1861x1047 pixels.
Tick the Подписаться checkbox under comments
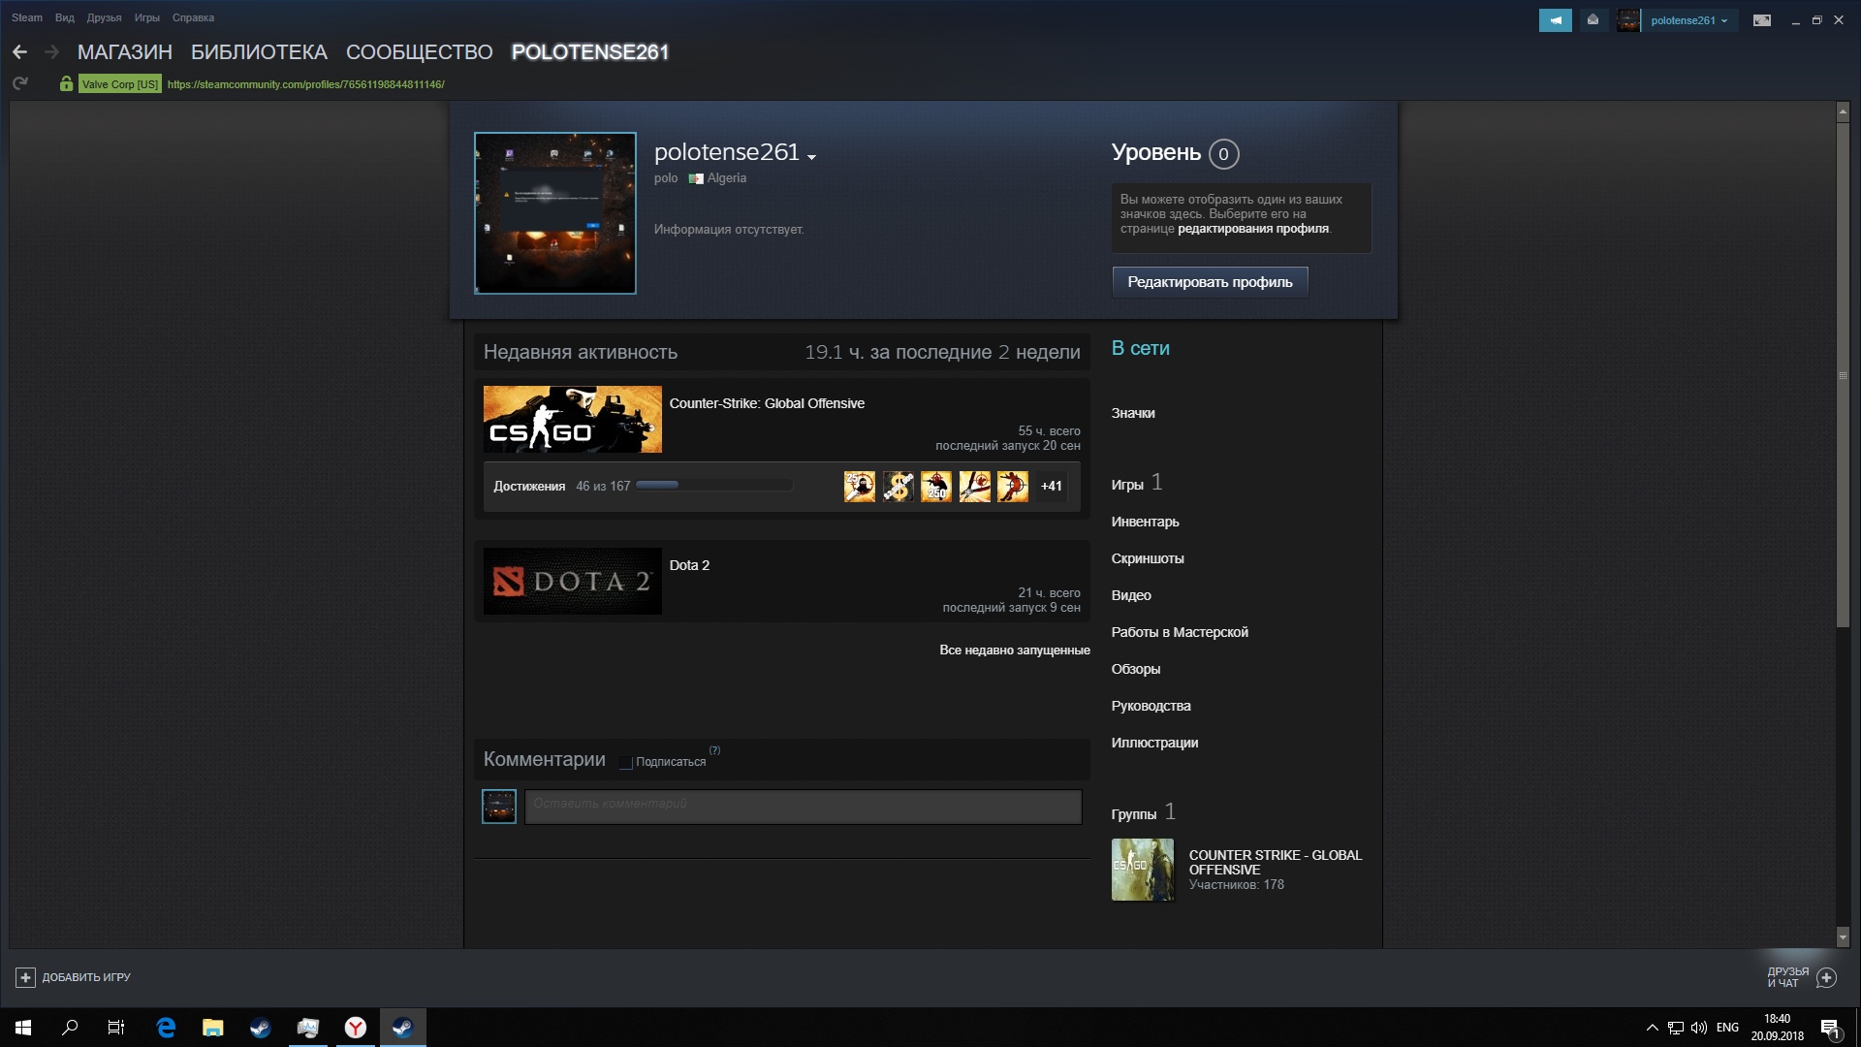(x=626, y=763)
